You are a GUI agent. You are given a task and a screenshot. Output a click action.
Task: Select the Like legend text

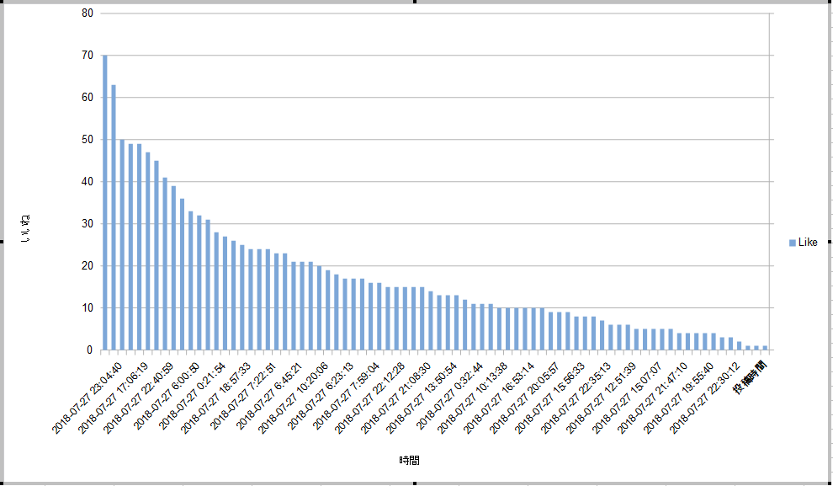pyautogui.click(x=807, y=243)
